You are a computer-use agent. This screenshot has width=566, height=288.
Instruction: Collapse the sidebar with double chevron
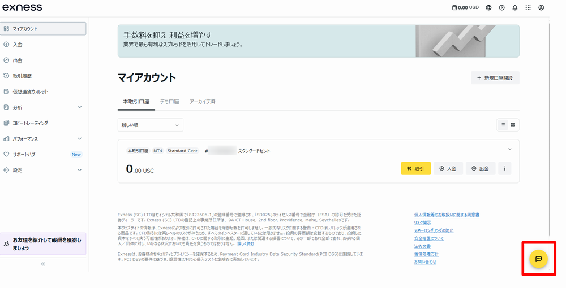43,264
